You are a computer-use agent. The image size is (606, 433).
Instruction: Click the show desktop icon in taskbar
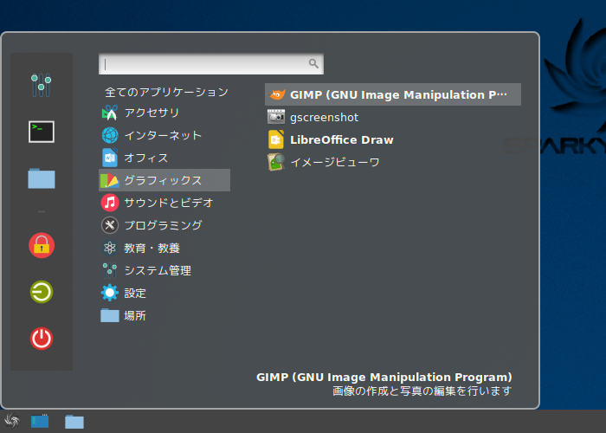click(40, 421)
